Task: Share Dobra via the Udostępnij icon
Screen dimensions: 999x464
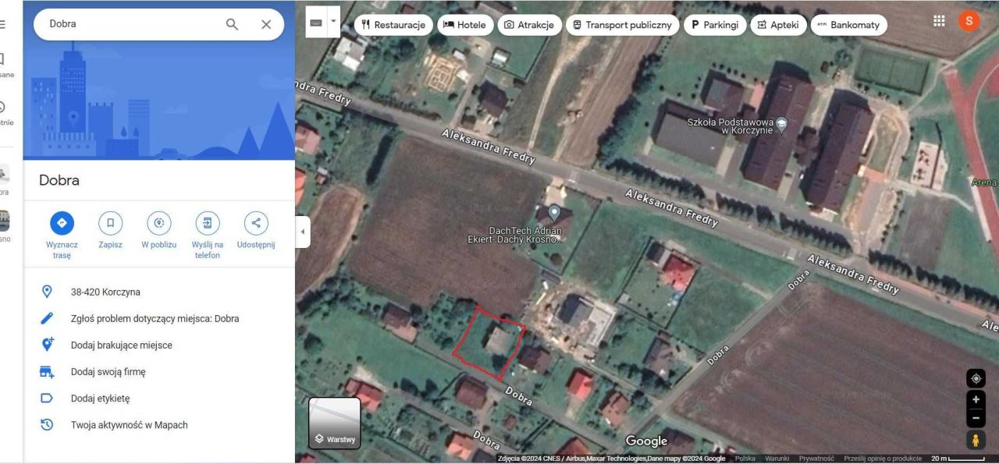Action: (x=255, y=223)
